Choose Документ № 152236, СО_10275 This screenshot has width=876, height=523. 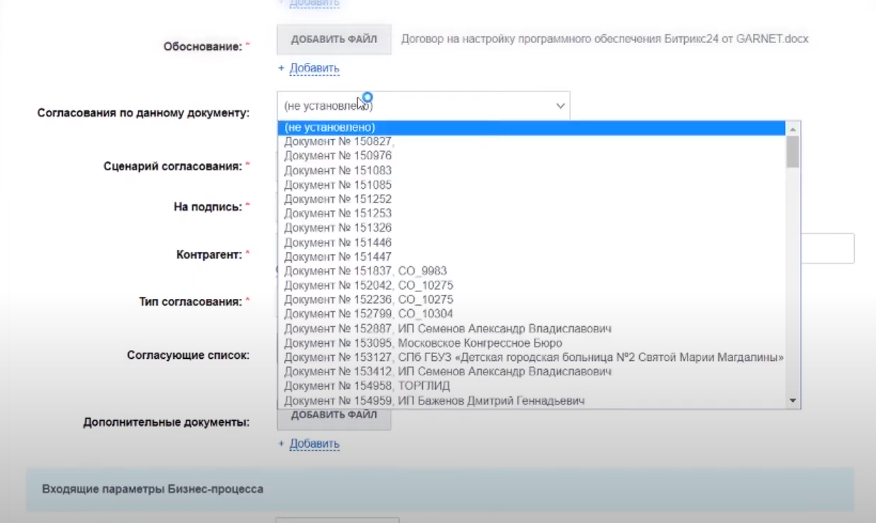pyautogui.click(x=531, y=300)
